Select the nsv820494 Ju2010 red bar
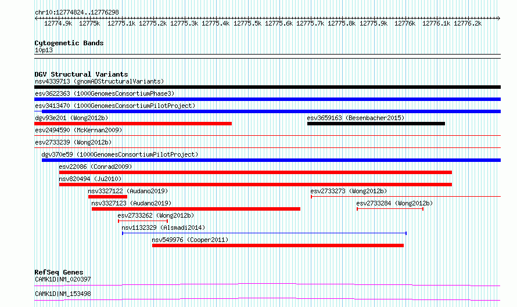The height and width of the screenshot is (307, 517). click(255, 185)
